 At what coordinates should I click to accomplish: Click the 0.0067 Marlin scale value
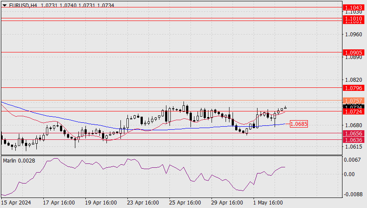352,160
